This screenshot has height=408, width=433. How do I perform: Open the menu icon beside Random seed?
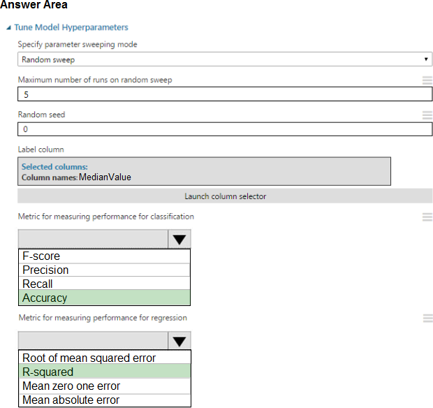coord(427,115)
